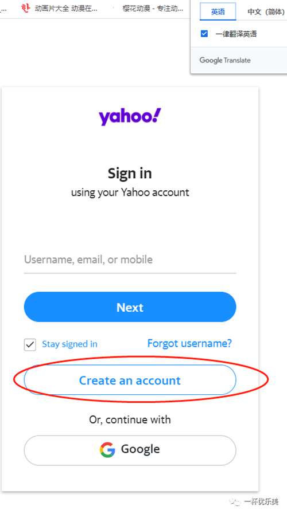The image size is (287, 514).
Task: Click the red Korean bookmark favicon
Action: [x=25, y=8]
